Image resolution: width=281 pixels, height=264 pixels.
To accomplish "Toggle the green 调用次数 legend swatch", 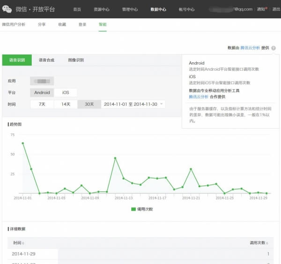I will tap(133, 209).
